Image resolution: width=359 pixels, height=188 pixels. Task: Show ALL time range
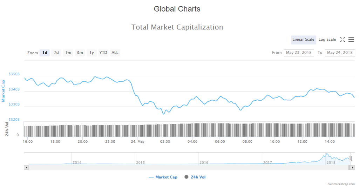pyautogui.click(x=115, y=53)
